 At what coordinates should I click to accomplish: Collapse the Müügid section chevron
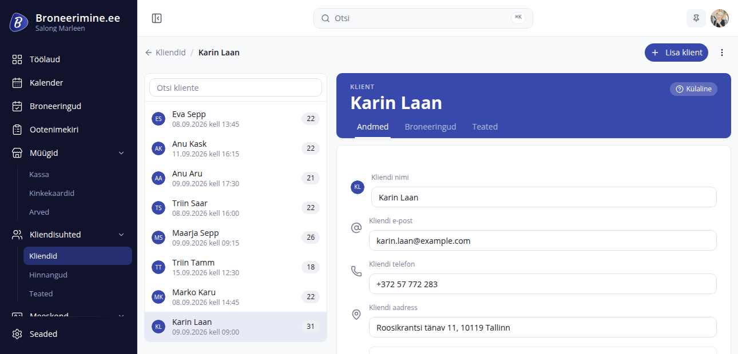[121, 153]
